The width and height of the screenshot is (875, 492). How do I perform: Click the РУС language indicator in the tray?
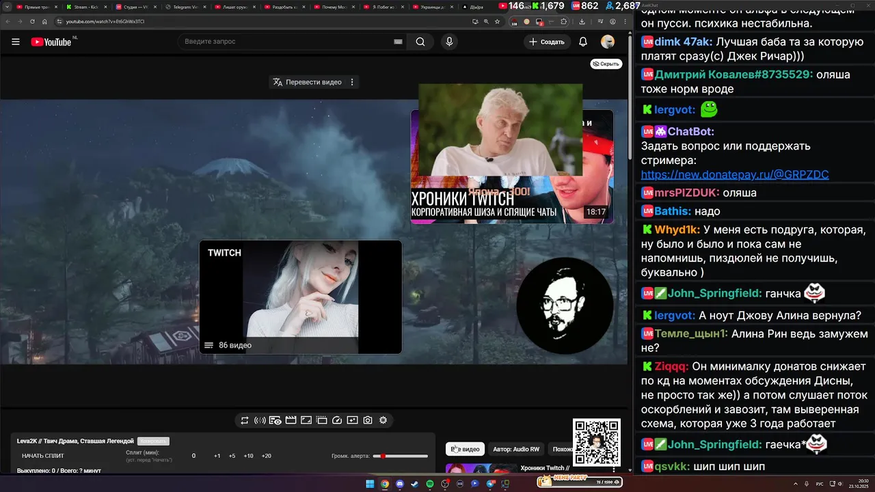(820, 484)
